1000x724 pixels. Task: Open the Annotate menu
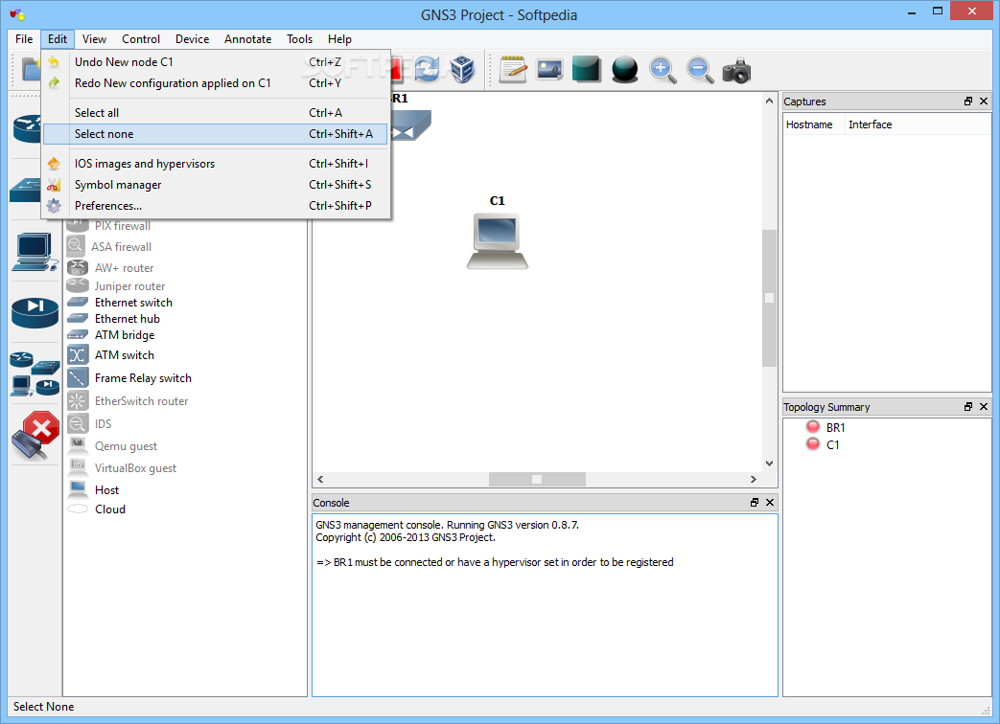[x=248, y=39]
